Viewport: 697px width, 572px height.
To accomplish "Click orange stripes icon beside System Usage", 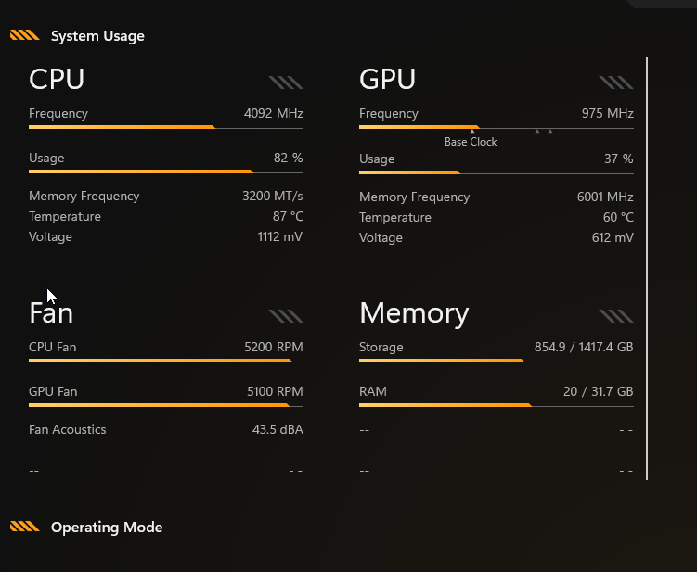I will [25, 35].
